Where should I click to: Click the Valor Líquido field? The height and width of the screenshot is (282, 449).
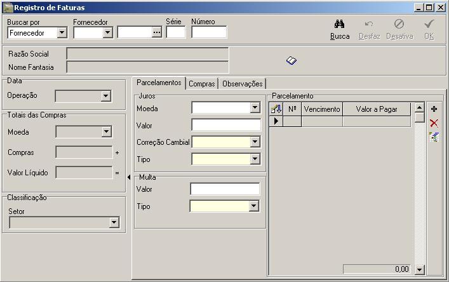(84, 173)
